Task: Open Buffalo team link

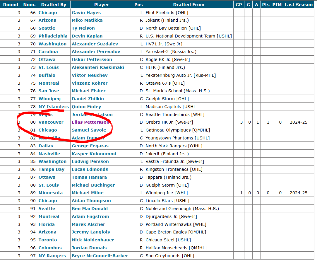Action: (x=47, y=75)
